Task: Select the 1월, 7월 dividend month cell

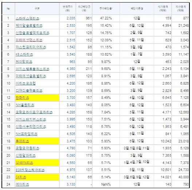Action: [x=137, y=55]
